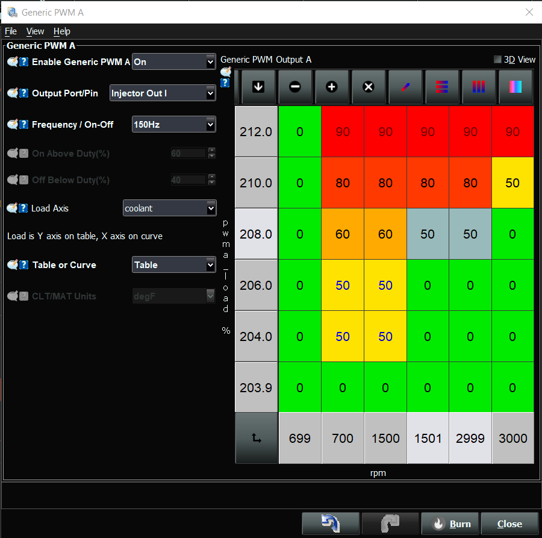Select the 208.0 load axis cell

256,234
